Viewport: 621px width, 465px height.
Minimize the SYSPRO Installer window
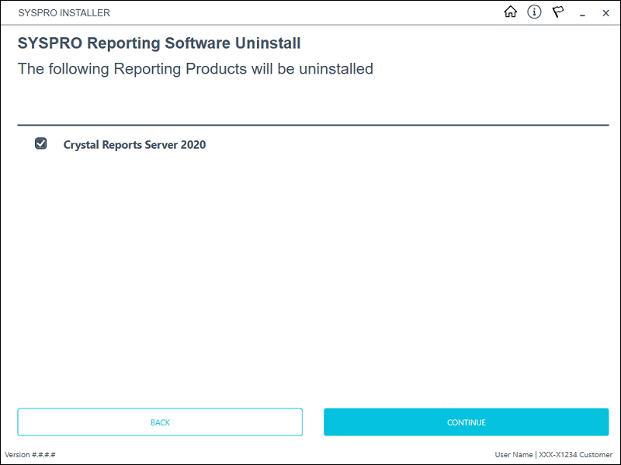(582, 13)
